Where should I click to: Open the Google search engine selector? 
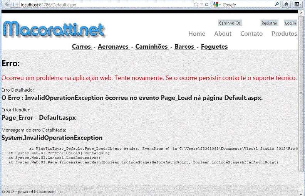coord(217,4)
